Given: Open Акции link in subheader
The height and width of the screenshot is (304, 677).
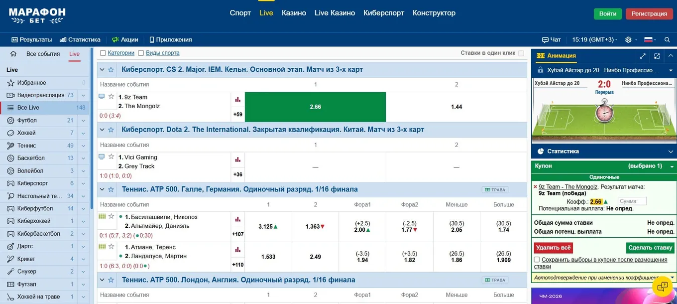Looking at the screenshot, I should [125, 40].
